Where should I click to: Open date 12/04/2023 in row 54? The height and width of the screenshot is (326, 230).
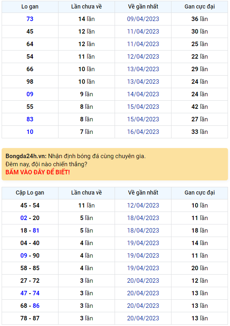coord(143,57)
